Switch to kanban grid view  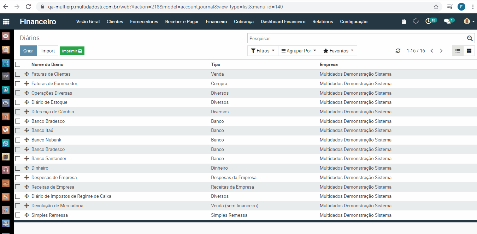click(469, 51)
